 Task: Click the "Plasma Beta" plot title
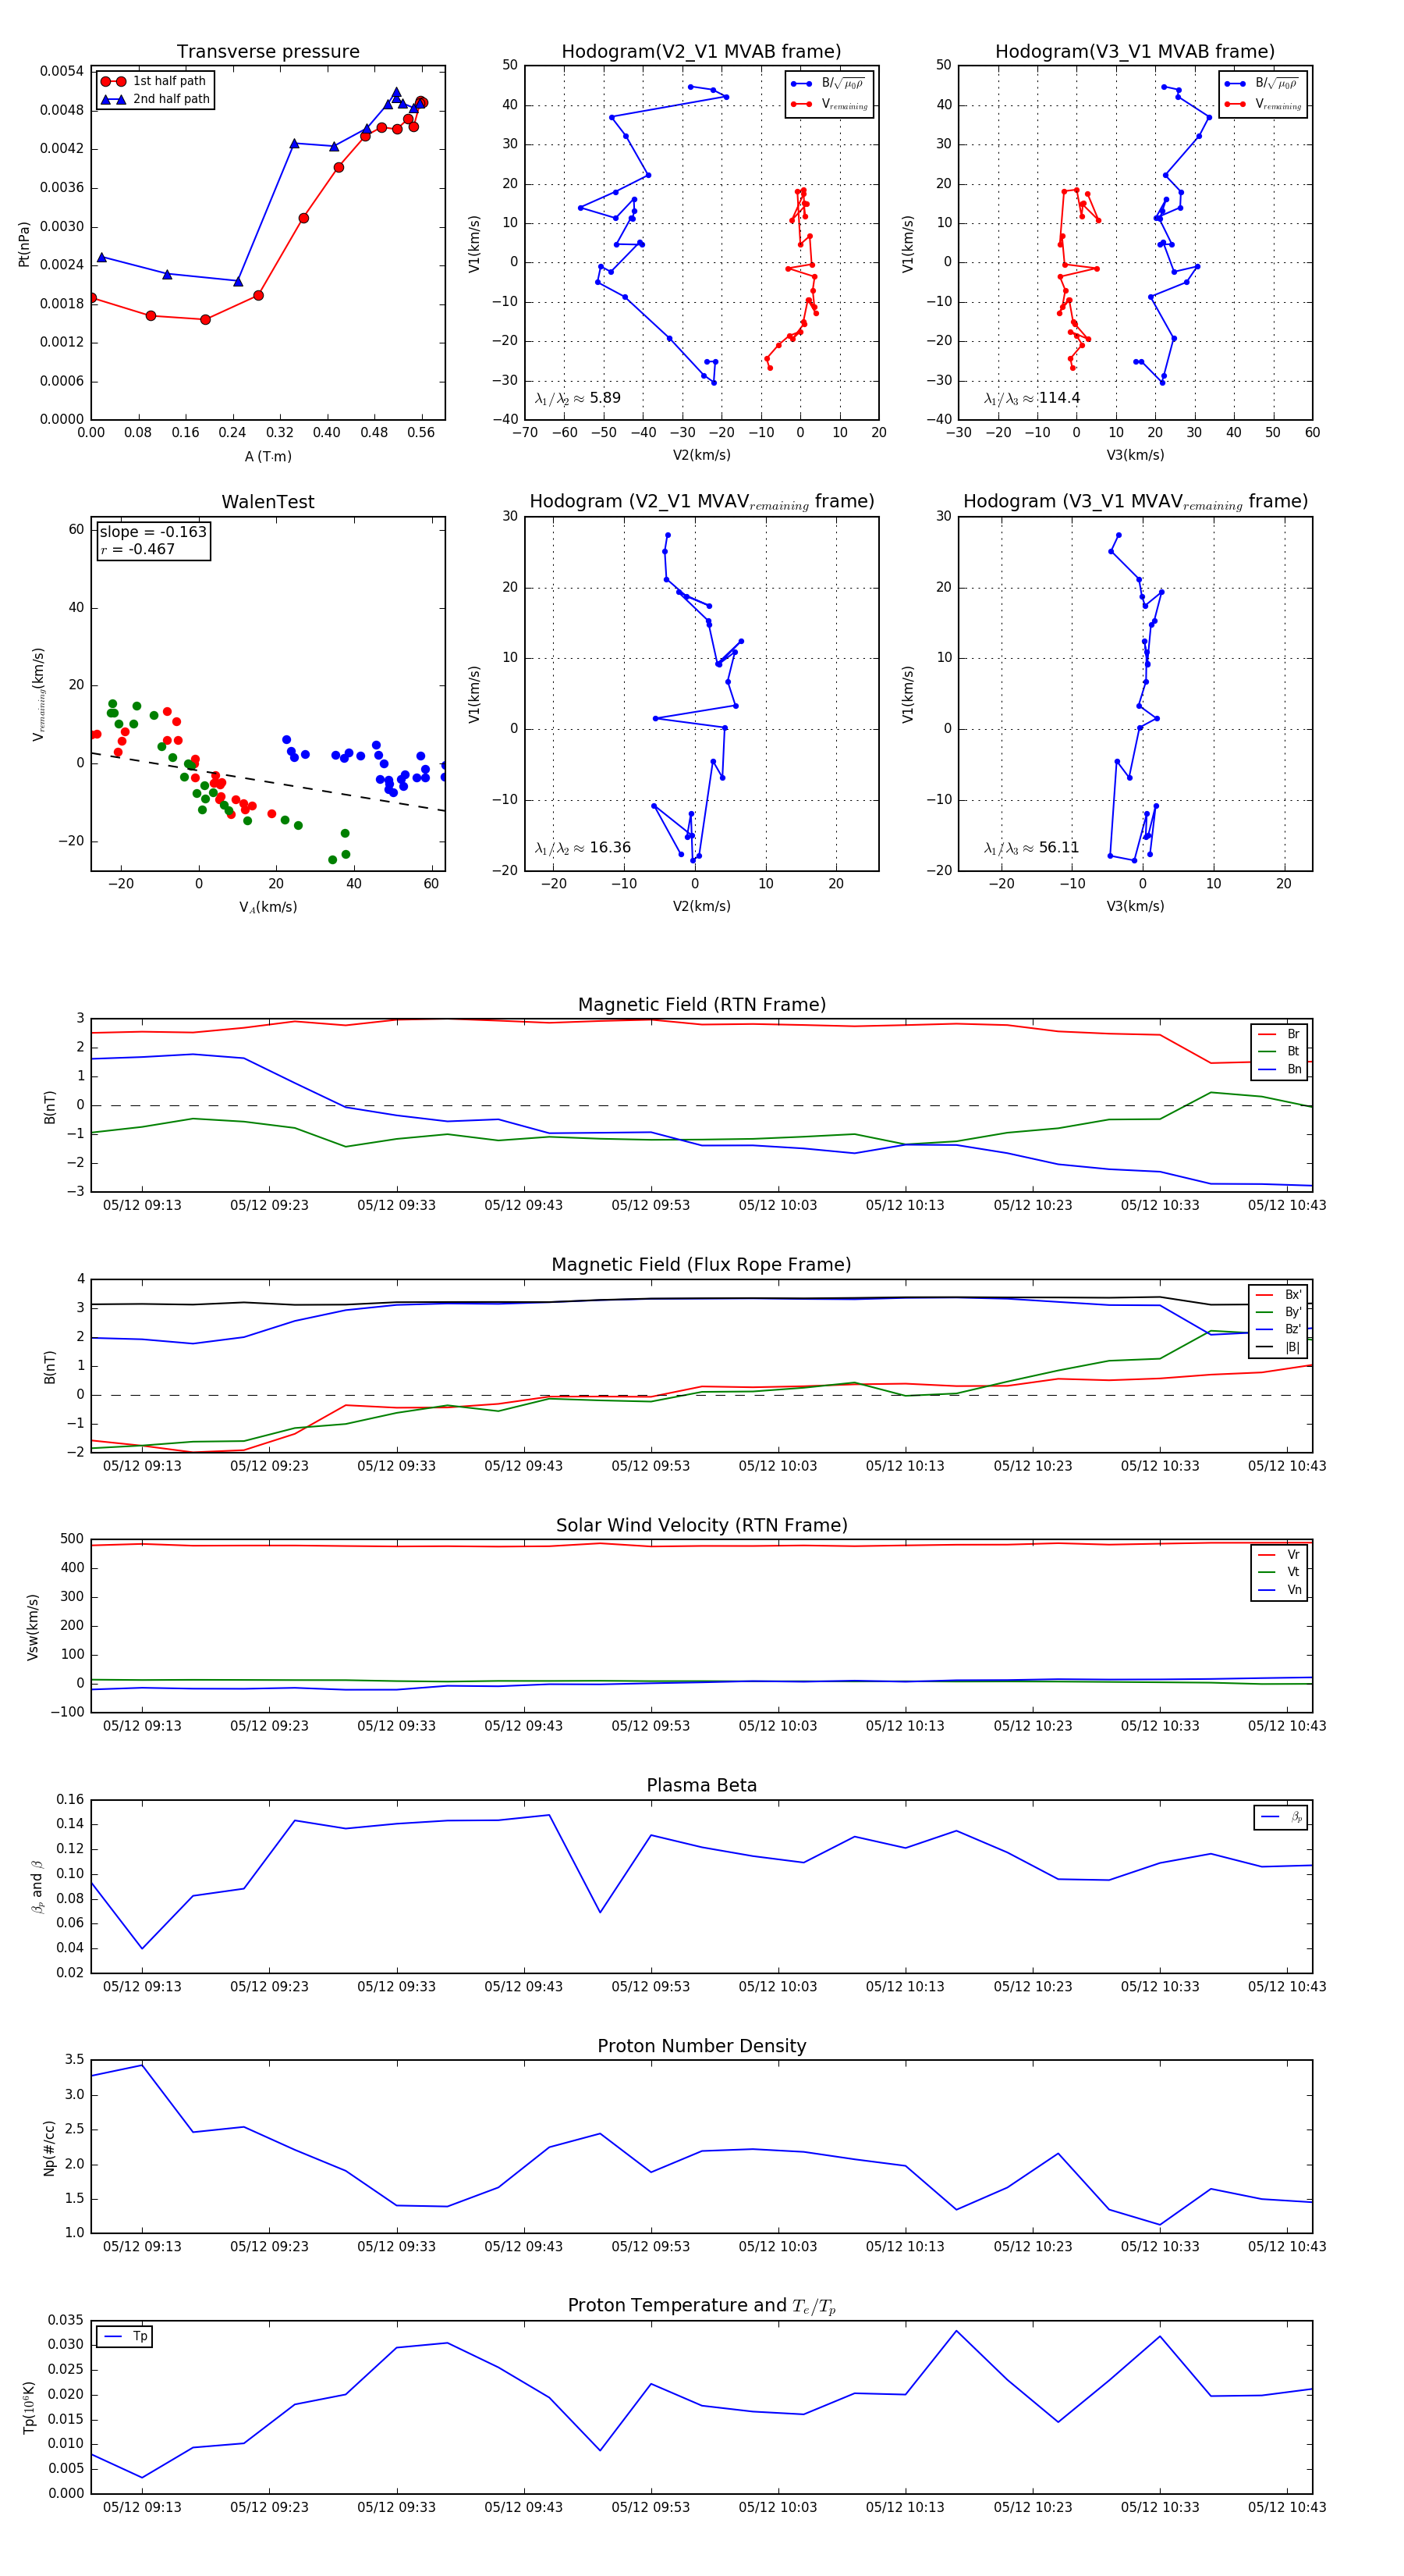tap(701, 1786)
